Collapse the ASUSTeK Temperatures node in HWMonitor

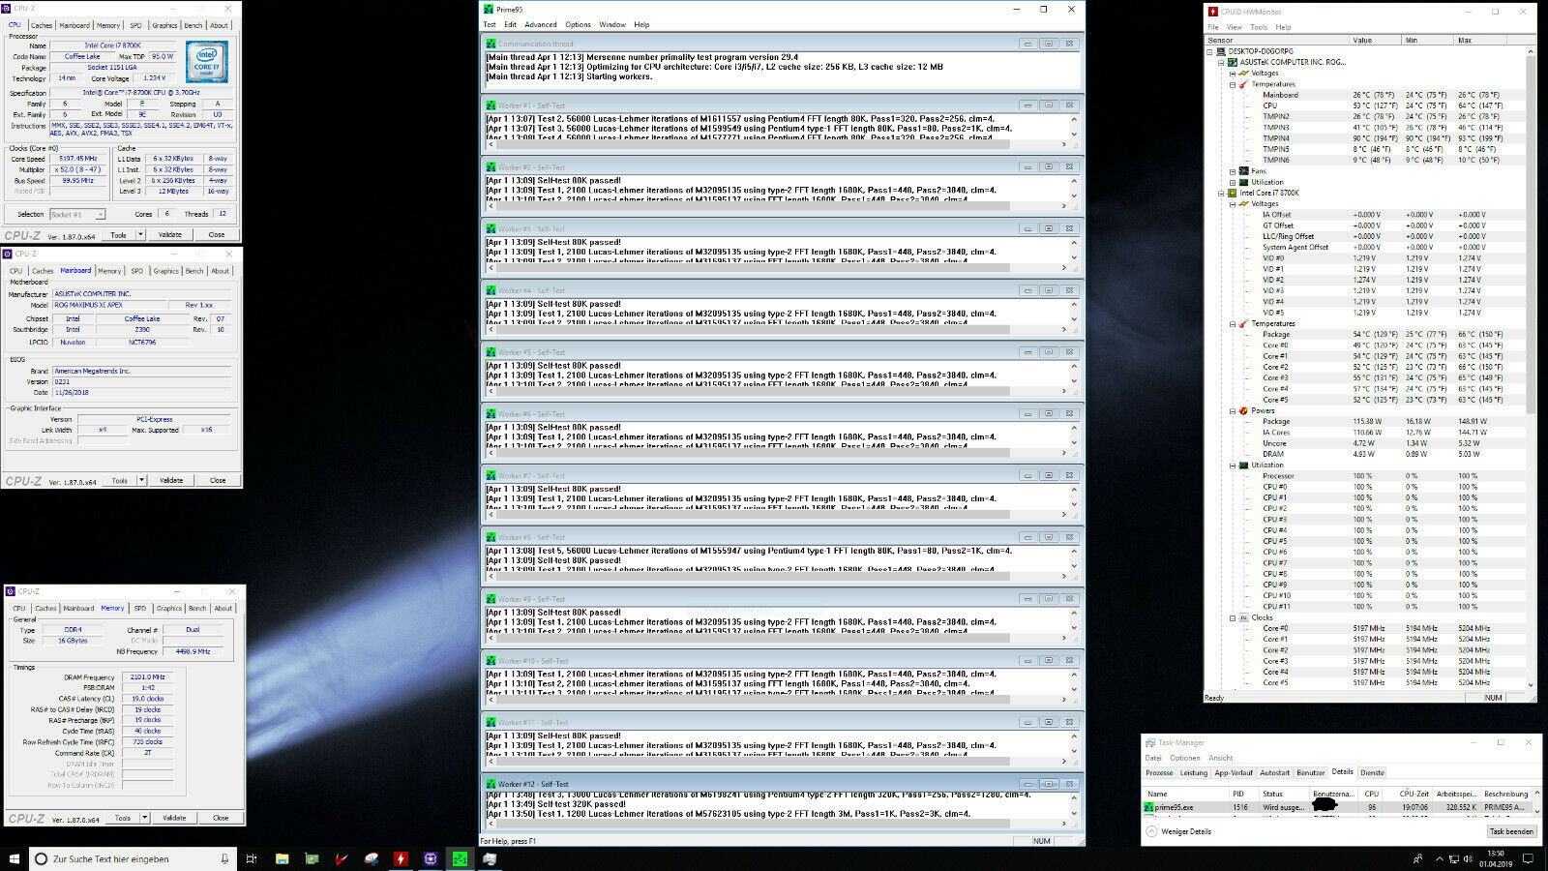click(x=1232, y=84)
